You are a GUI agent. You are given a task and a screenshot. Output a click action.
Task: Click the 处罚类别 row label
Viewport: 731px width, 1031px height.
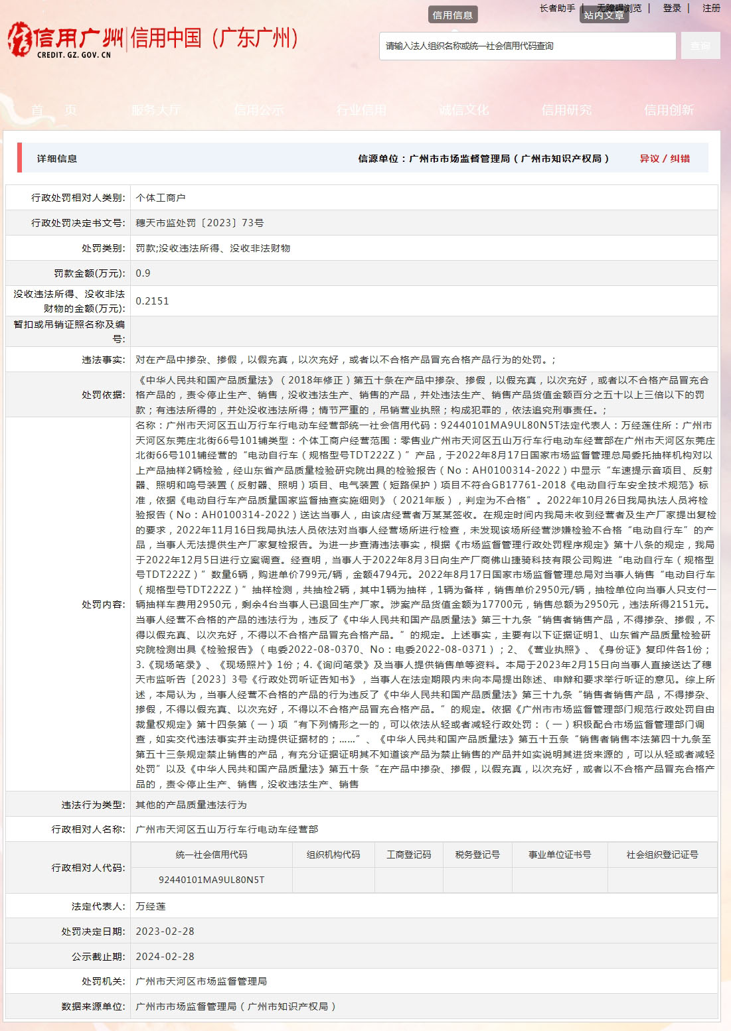103,248
